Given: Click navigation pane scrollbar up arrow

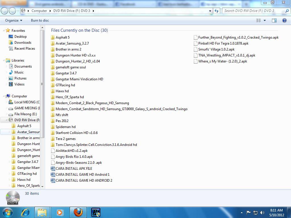Looking at the screenshot, I should (x=42, y=28).
